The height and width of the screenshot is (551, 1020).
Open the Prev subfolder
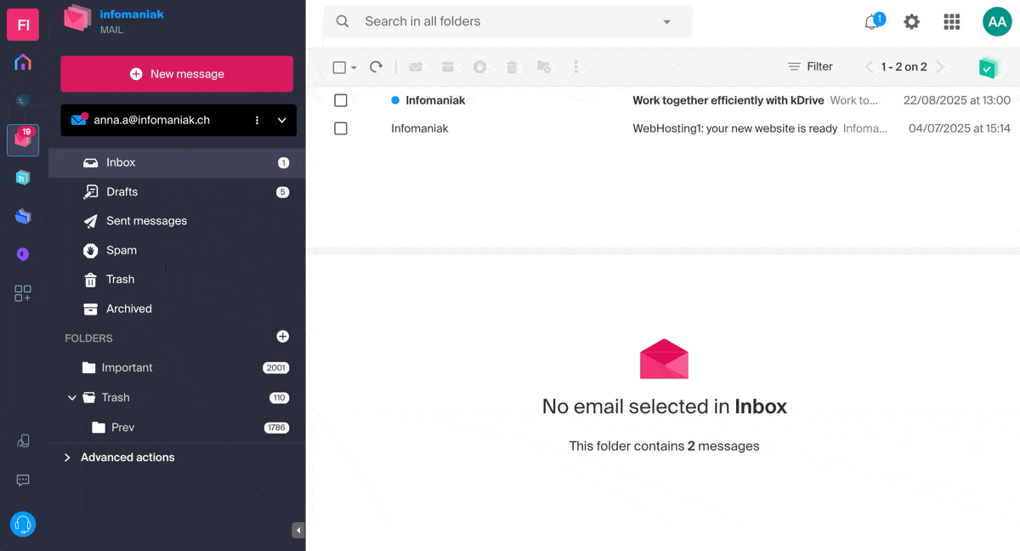[177, 428]
